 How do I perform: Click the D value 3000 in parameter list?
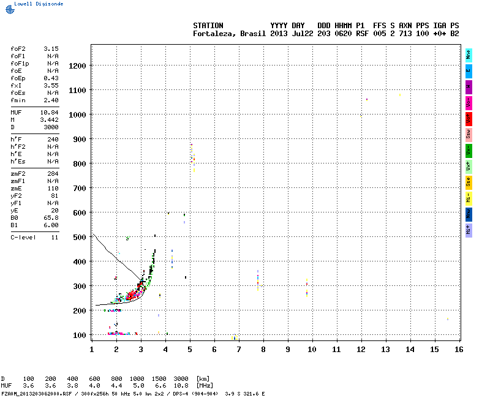click(51, 127)
